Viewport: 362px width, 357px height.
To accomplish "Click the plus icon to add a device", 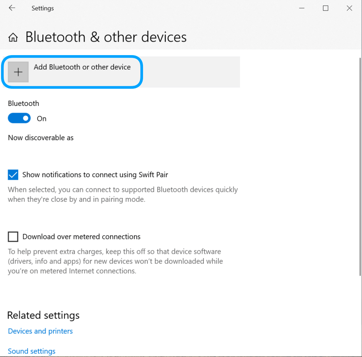I will [x=18, y=72].
